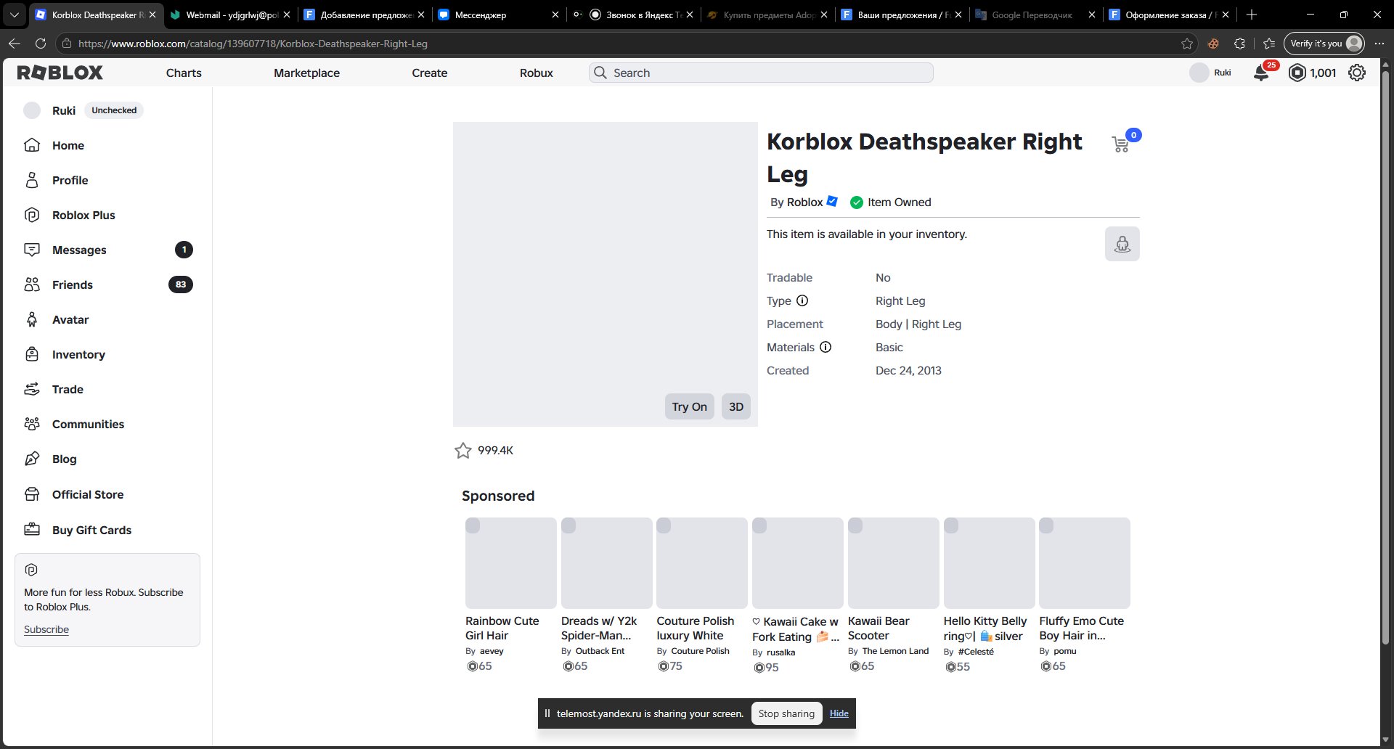The height and width of the screenshot is (749, 1394).
Task: Click the Roblox Plus sidebar icon
Action: click(32, 215)
